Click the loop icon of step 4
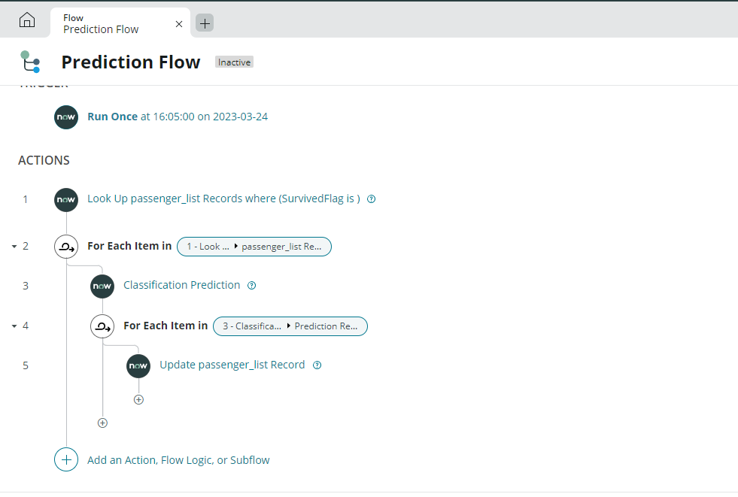The image size is (738, 497). (x=102, y=326)
